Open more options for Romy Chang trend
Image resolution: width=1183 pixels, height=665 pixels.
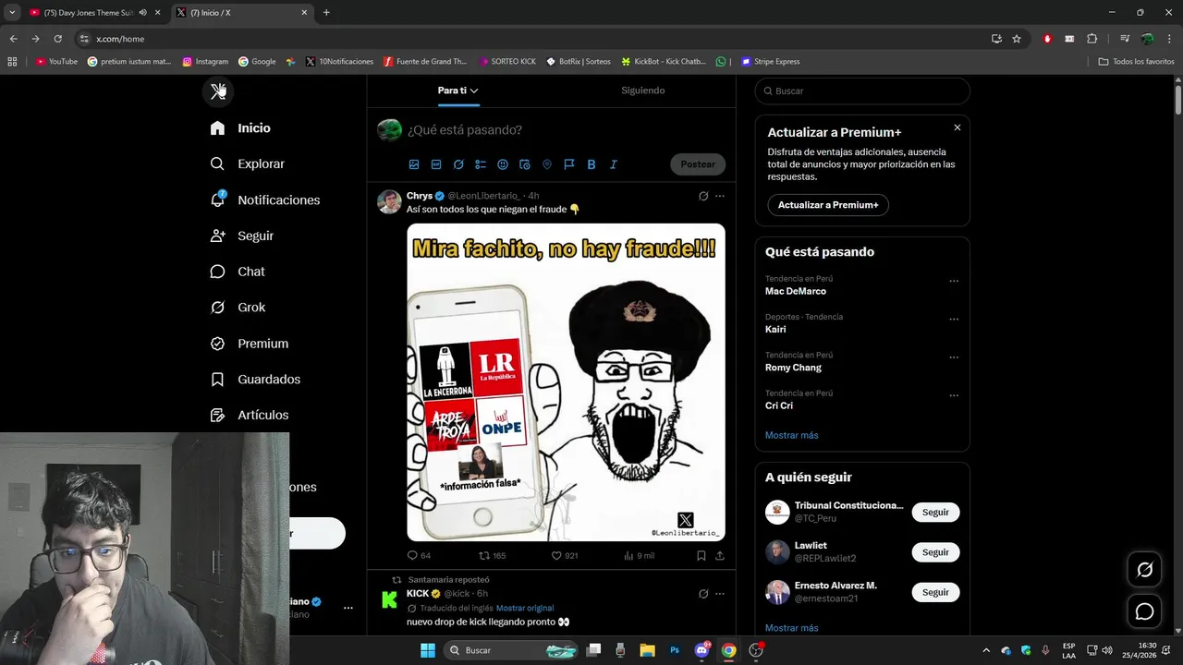[954, 357]
